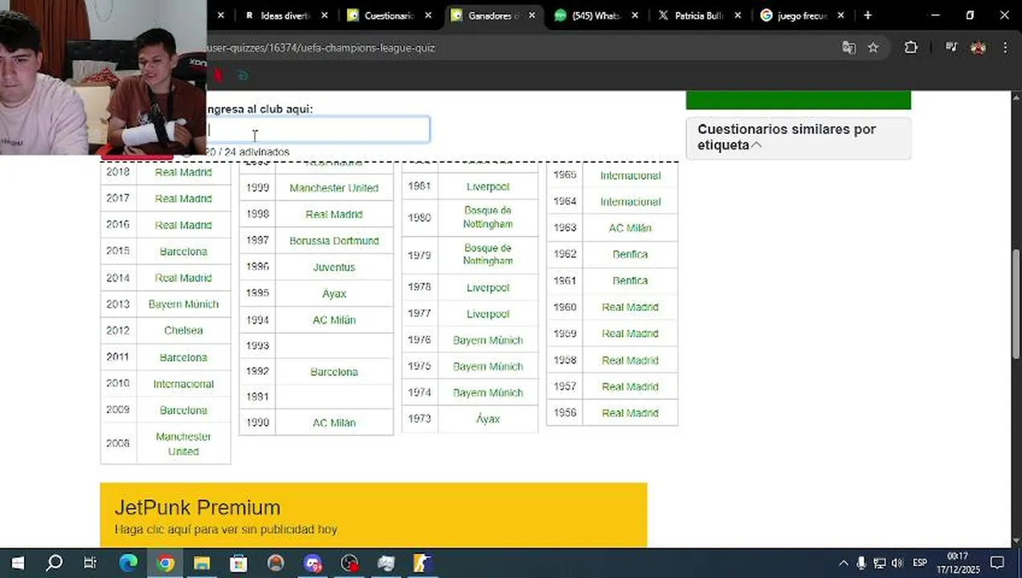
Task: Click the translate page icon in address bar
Action: tap(848, 47)
